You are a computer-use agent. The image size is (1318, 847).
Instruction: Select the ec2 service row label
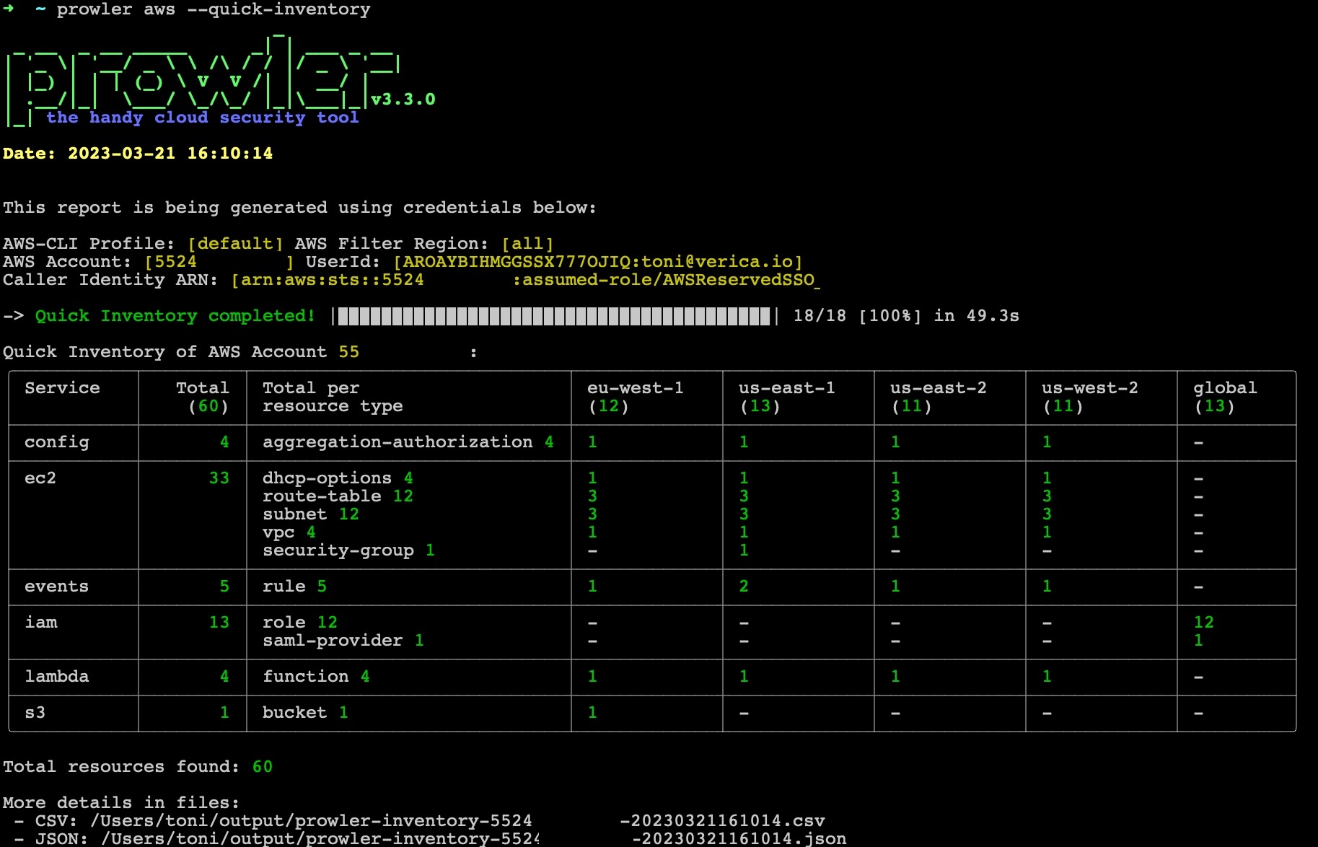[x=40, y=478]
